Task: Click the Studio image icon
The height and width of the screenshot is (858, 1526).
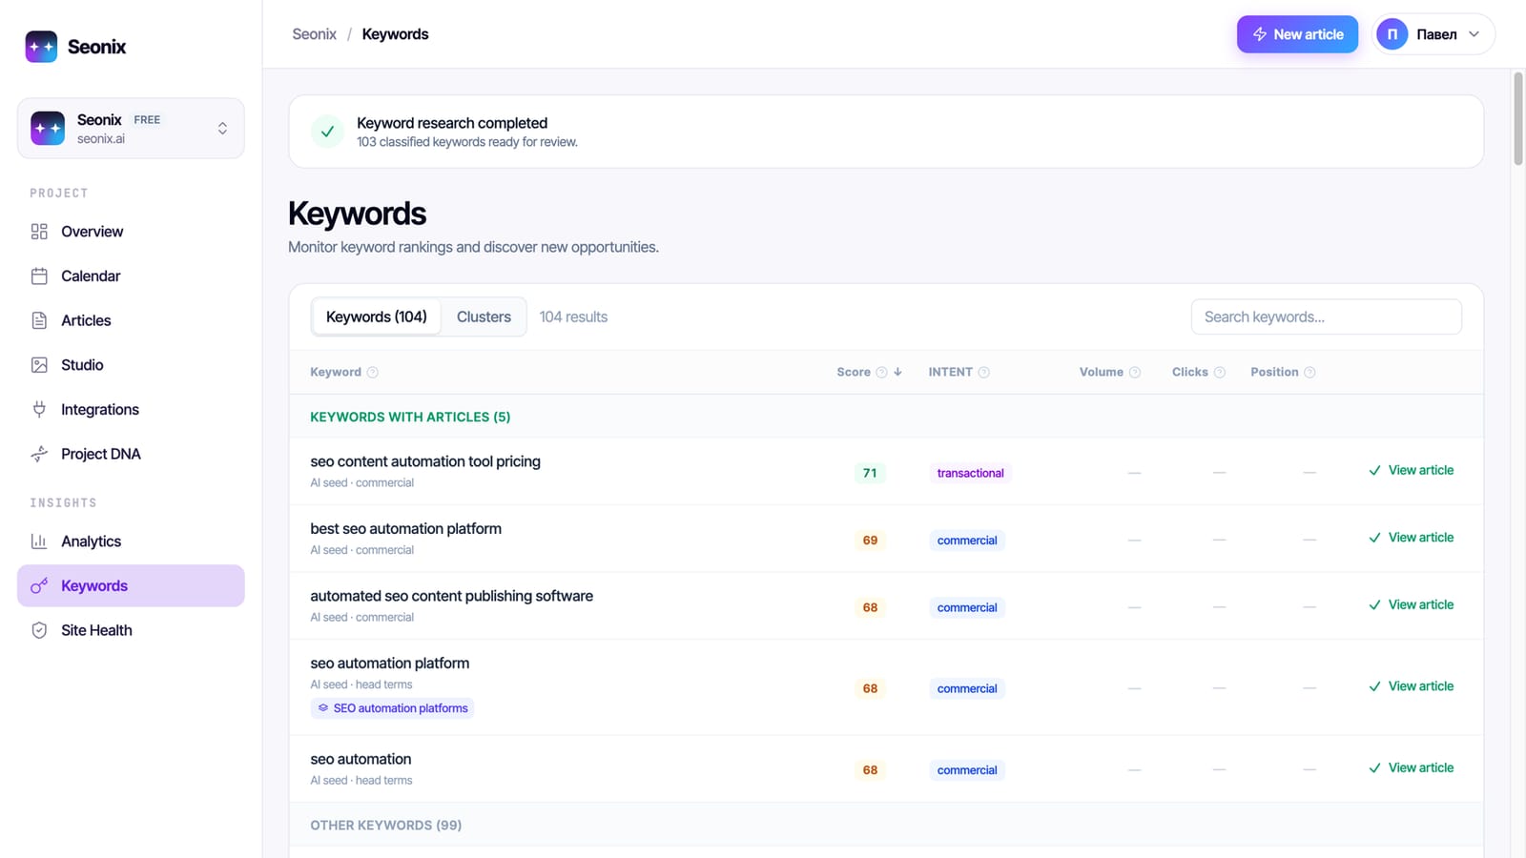Action: tap(39, 365)
